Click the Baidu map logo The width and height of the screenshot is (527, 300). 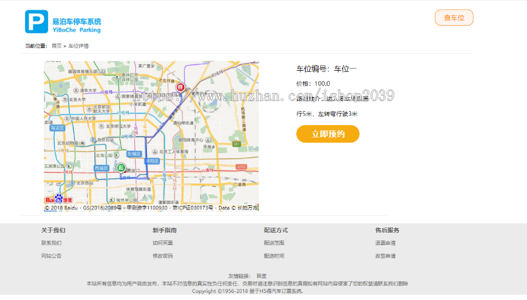point(59,199)
